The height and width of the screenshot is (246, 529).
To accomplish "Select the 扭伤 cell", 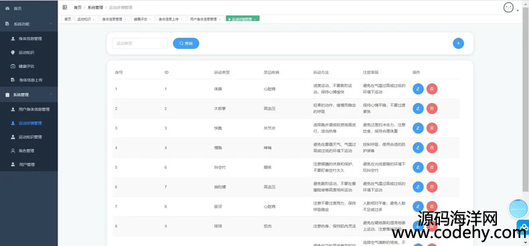I will point(268,227).
